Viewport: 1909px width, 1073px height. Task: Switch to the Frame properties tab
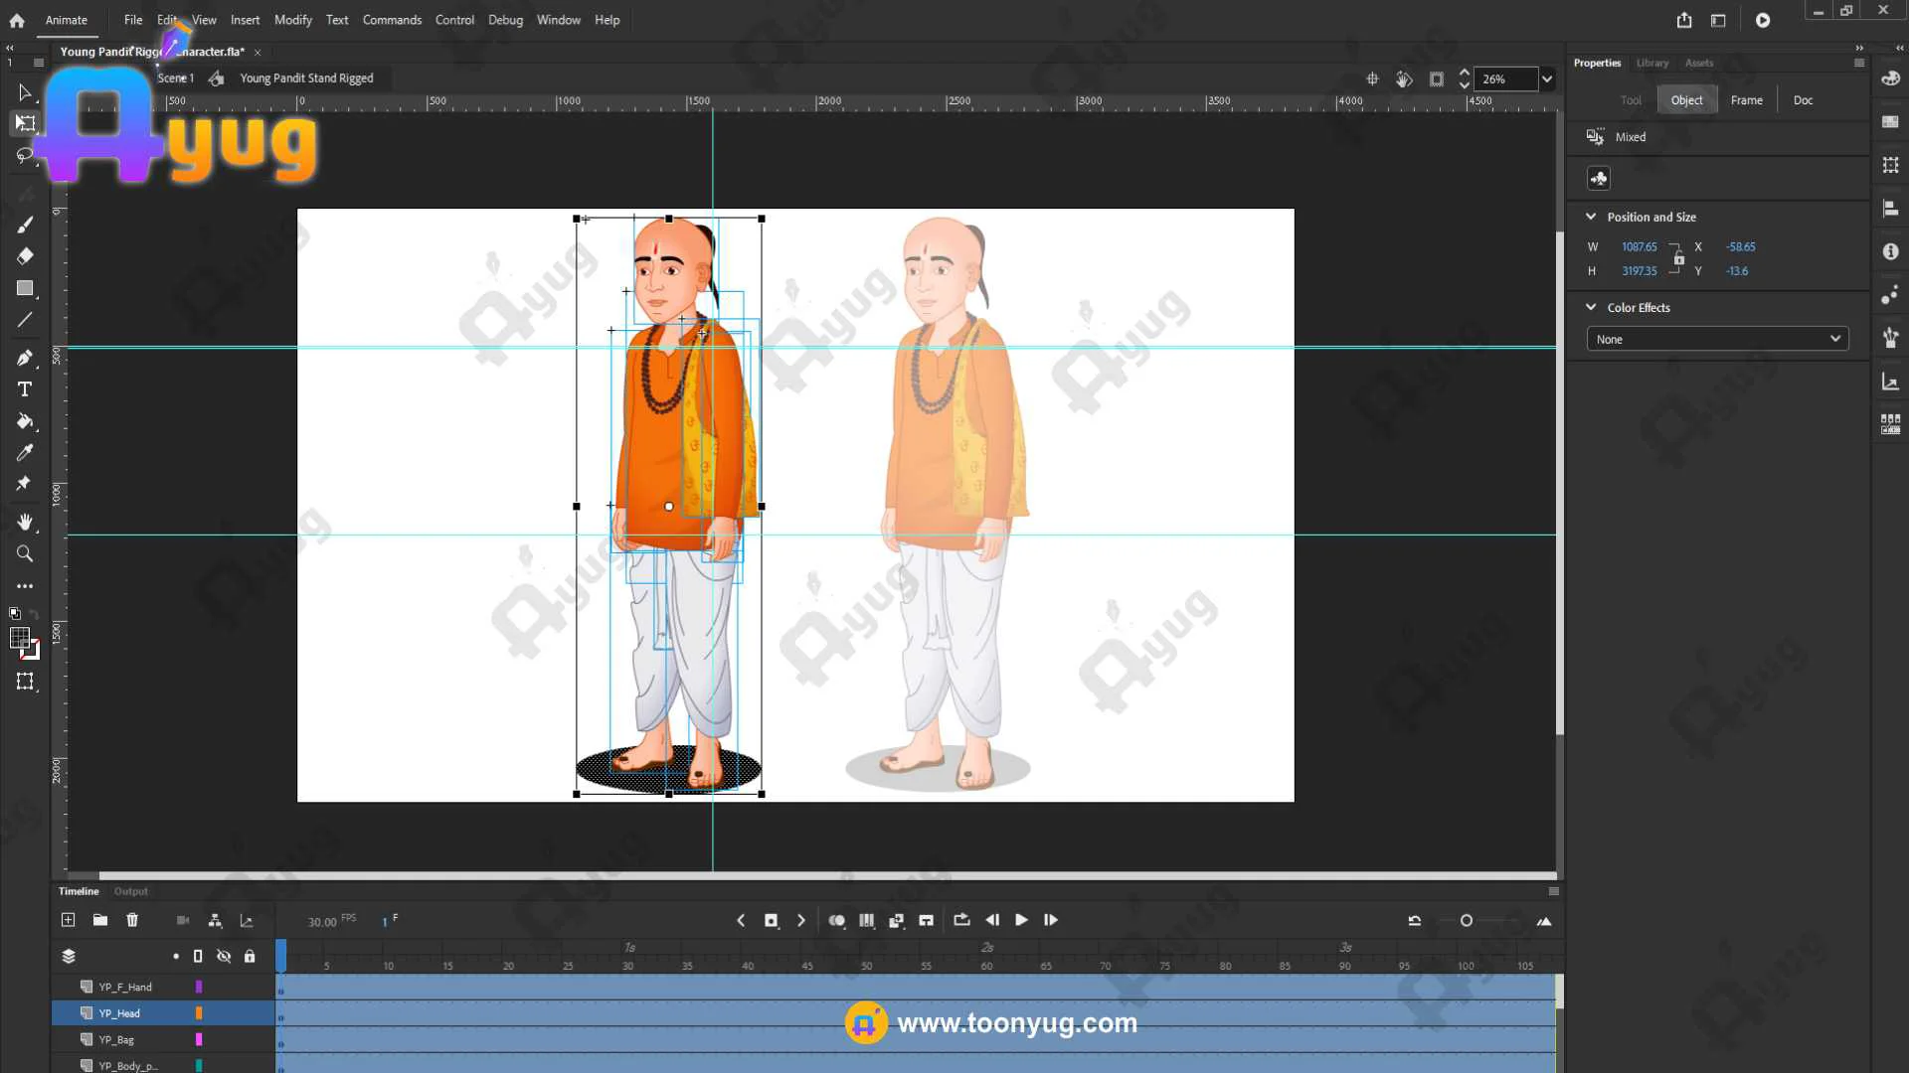point(1746,100)
